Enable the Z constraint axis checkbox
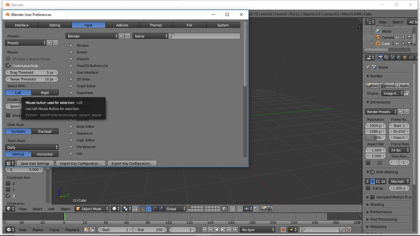The image size is (420, 236). coord(9,196)
